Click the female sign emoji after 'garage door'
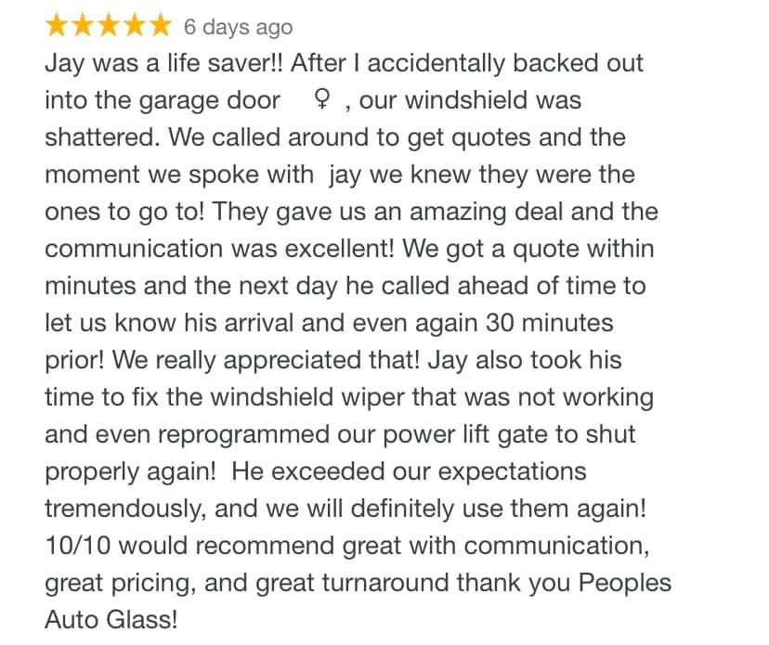The height and width of the screenshot is (645, 769). [321, 101]
